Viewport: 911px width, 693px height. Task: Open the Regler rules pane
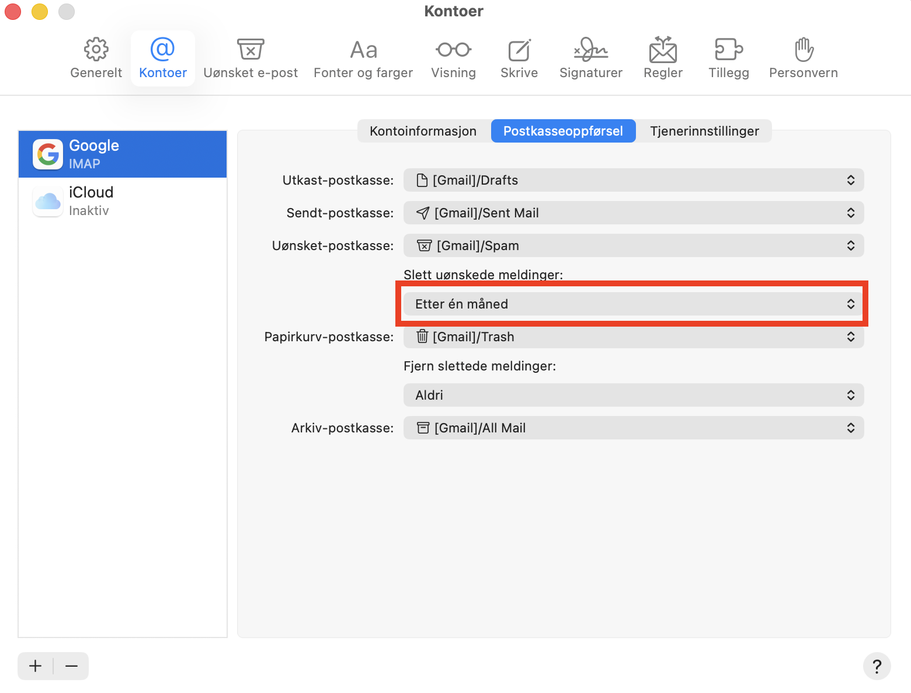(663, 58)
